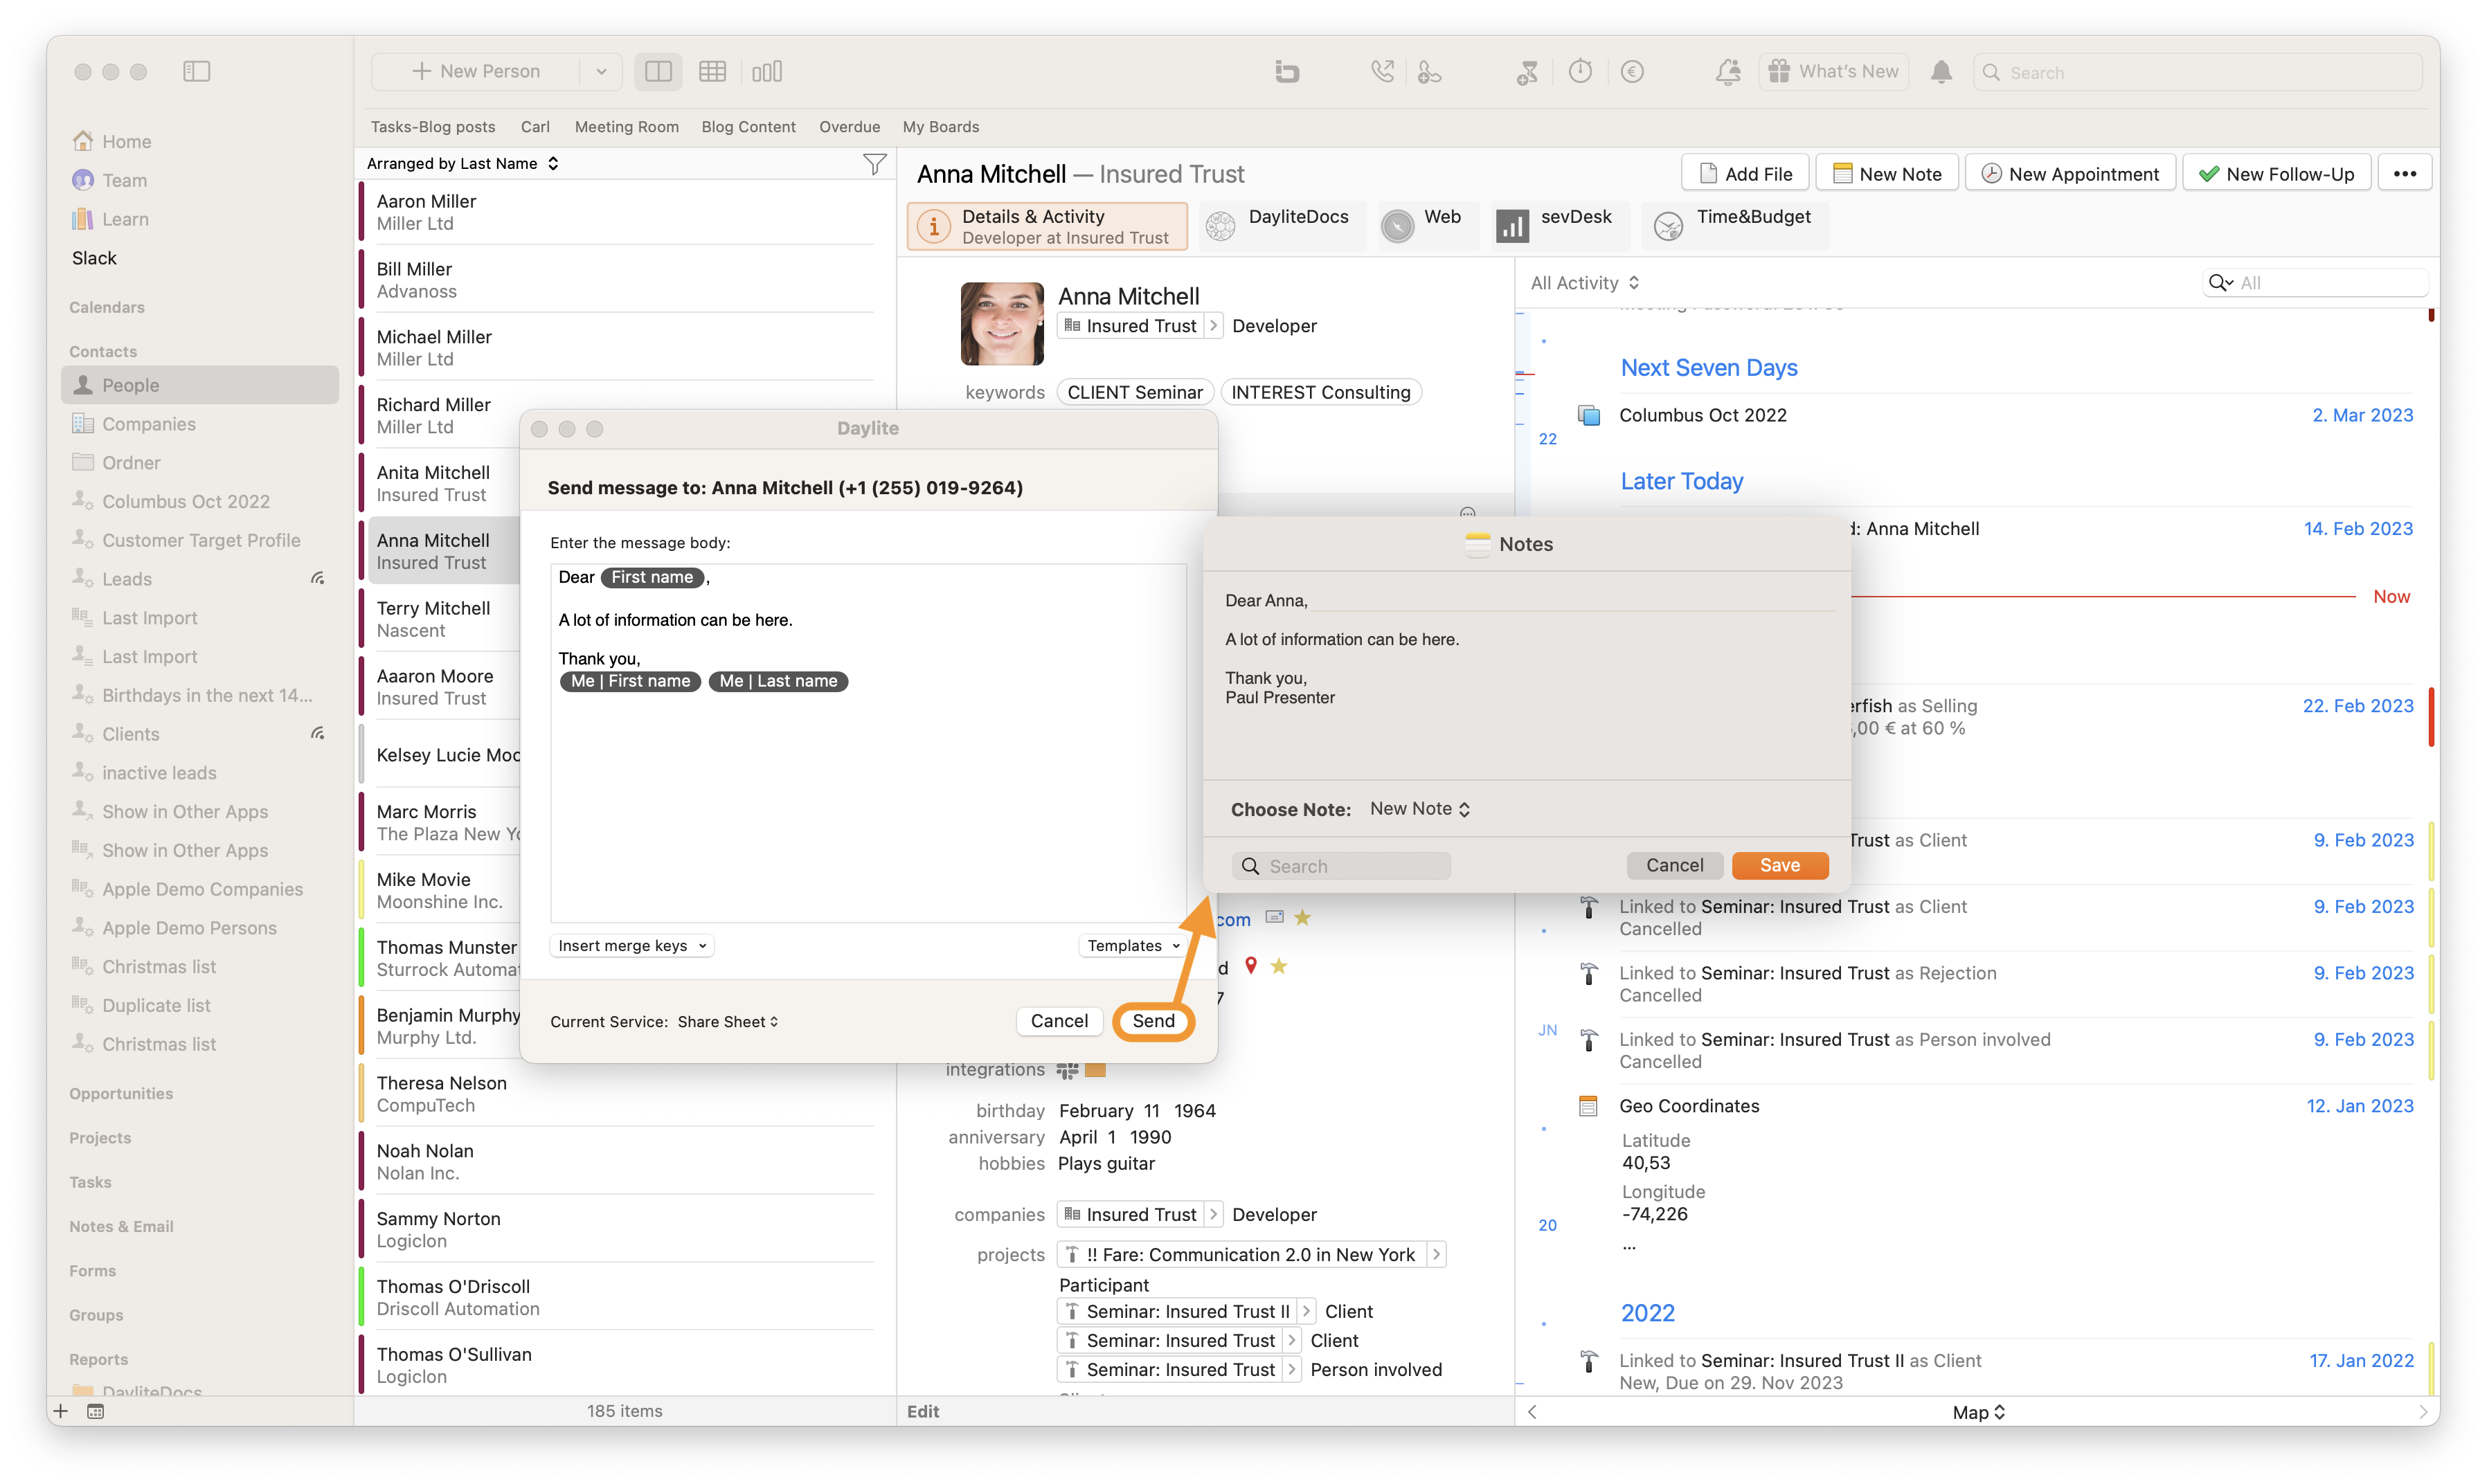Toggle the sidebar visibility icon

click(196, 71)
